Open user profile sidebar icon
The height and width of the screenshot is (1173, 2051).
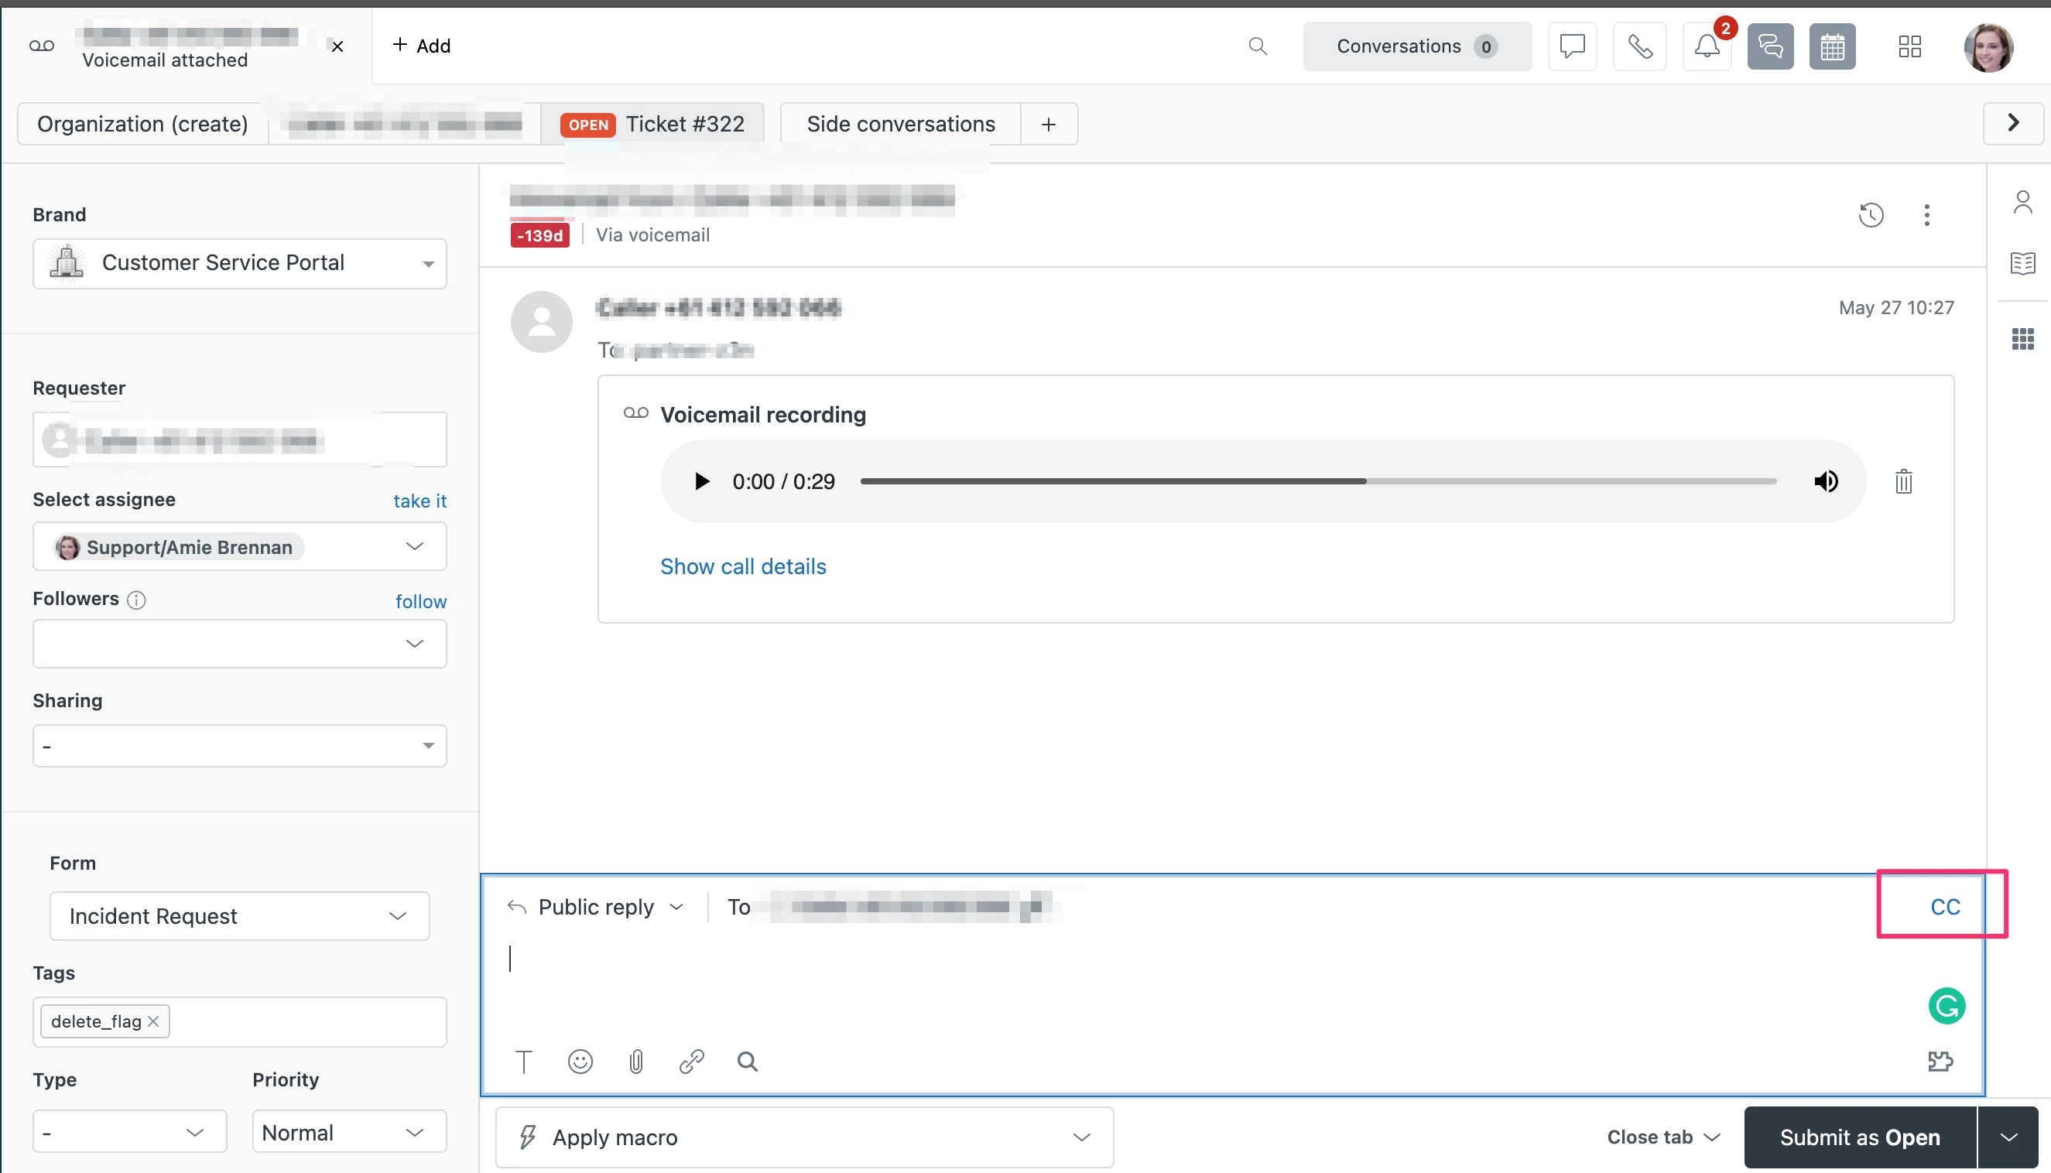pos(2022,202)
